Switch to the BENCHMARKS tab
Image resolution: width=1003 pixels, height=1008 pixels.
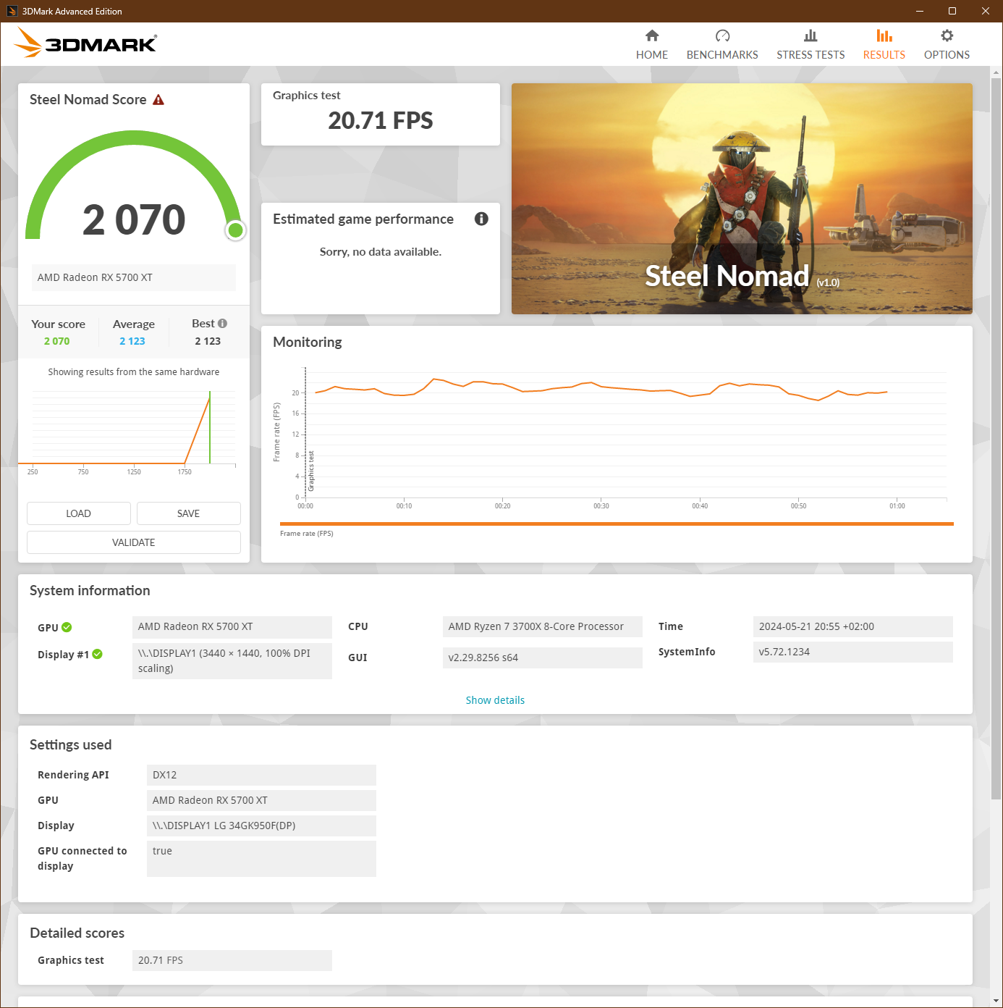tap(722, 55)
